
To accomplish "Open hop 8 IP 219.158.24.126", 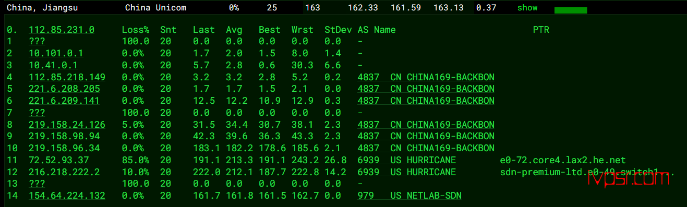I will tap(67, 125).
